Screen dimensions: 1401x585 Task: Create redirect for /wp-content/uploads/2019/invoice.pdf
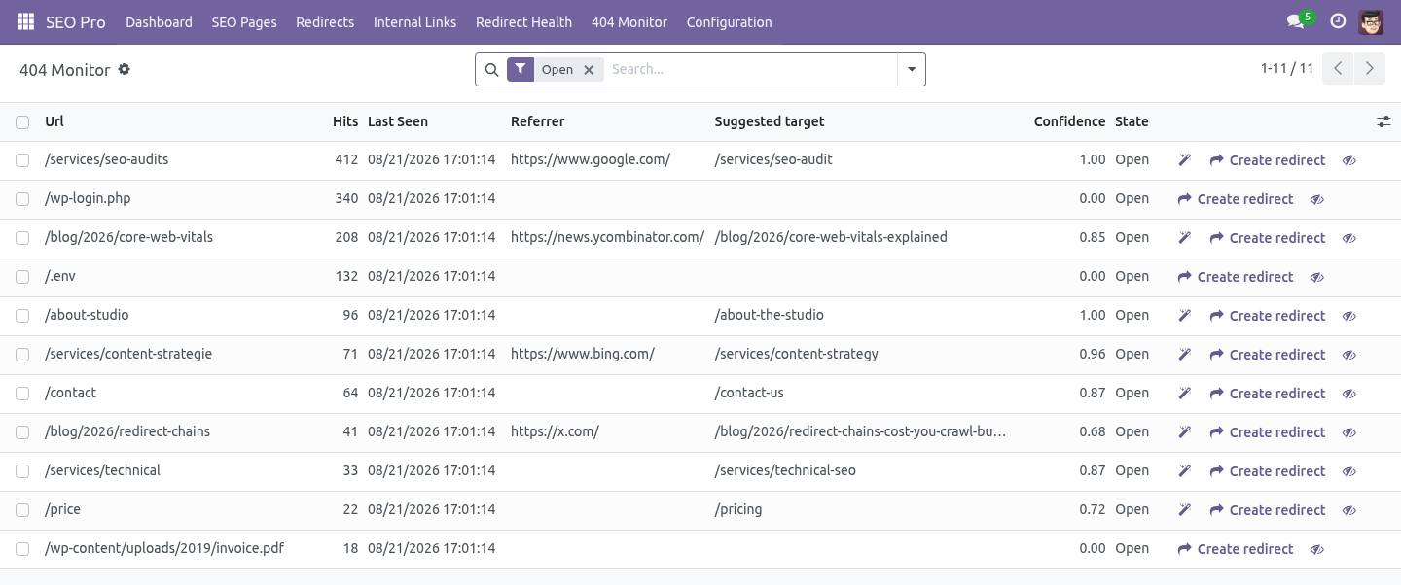(x=1236, y=549)
